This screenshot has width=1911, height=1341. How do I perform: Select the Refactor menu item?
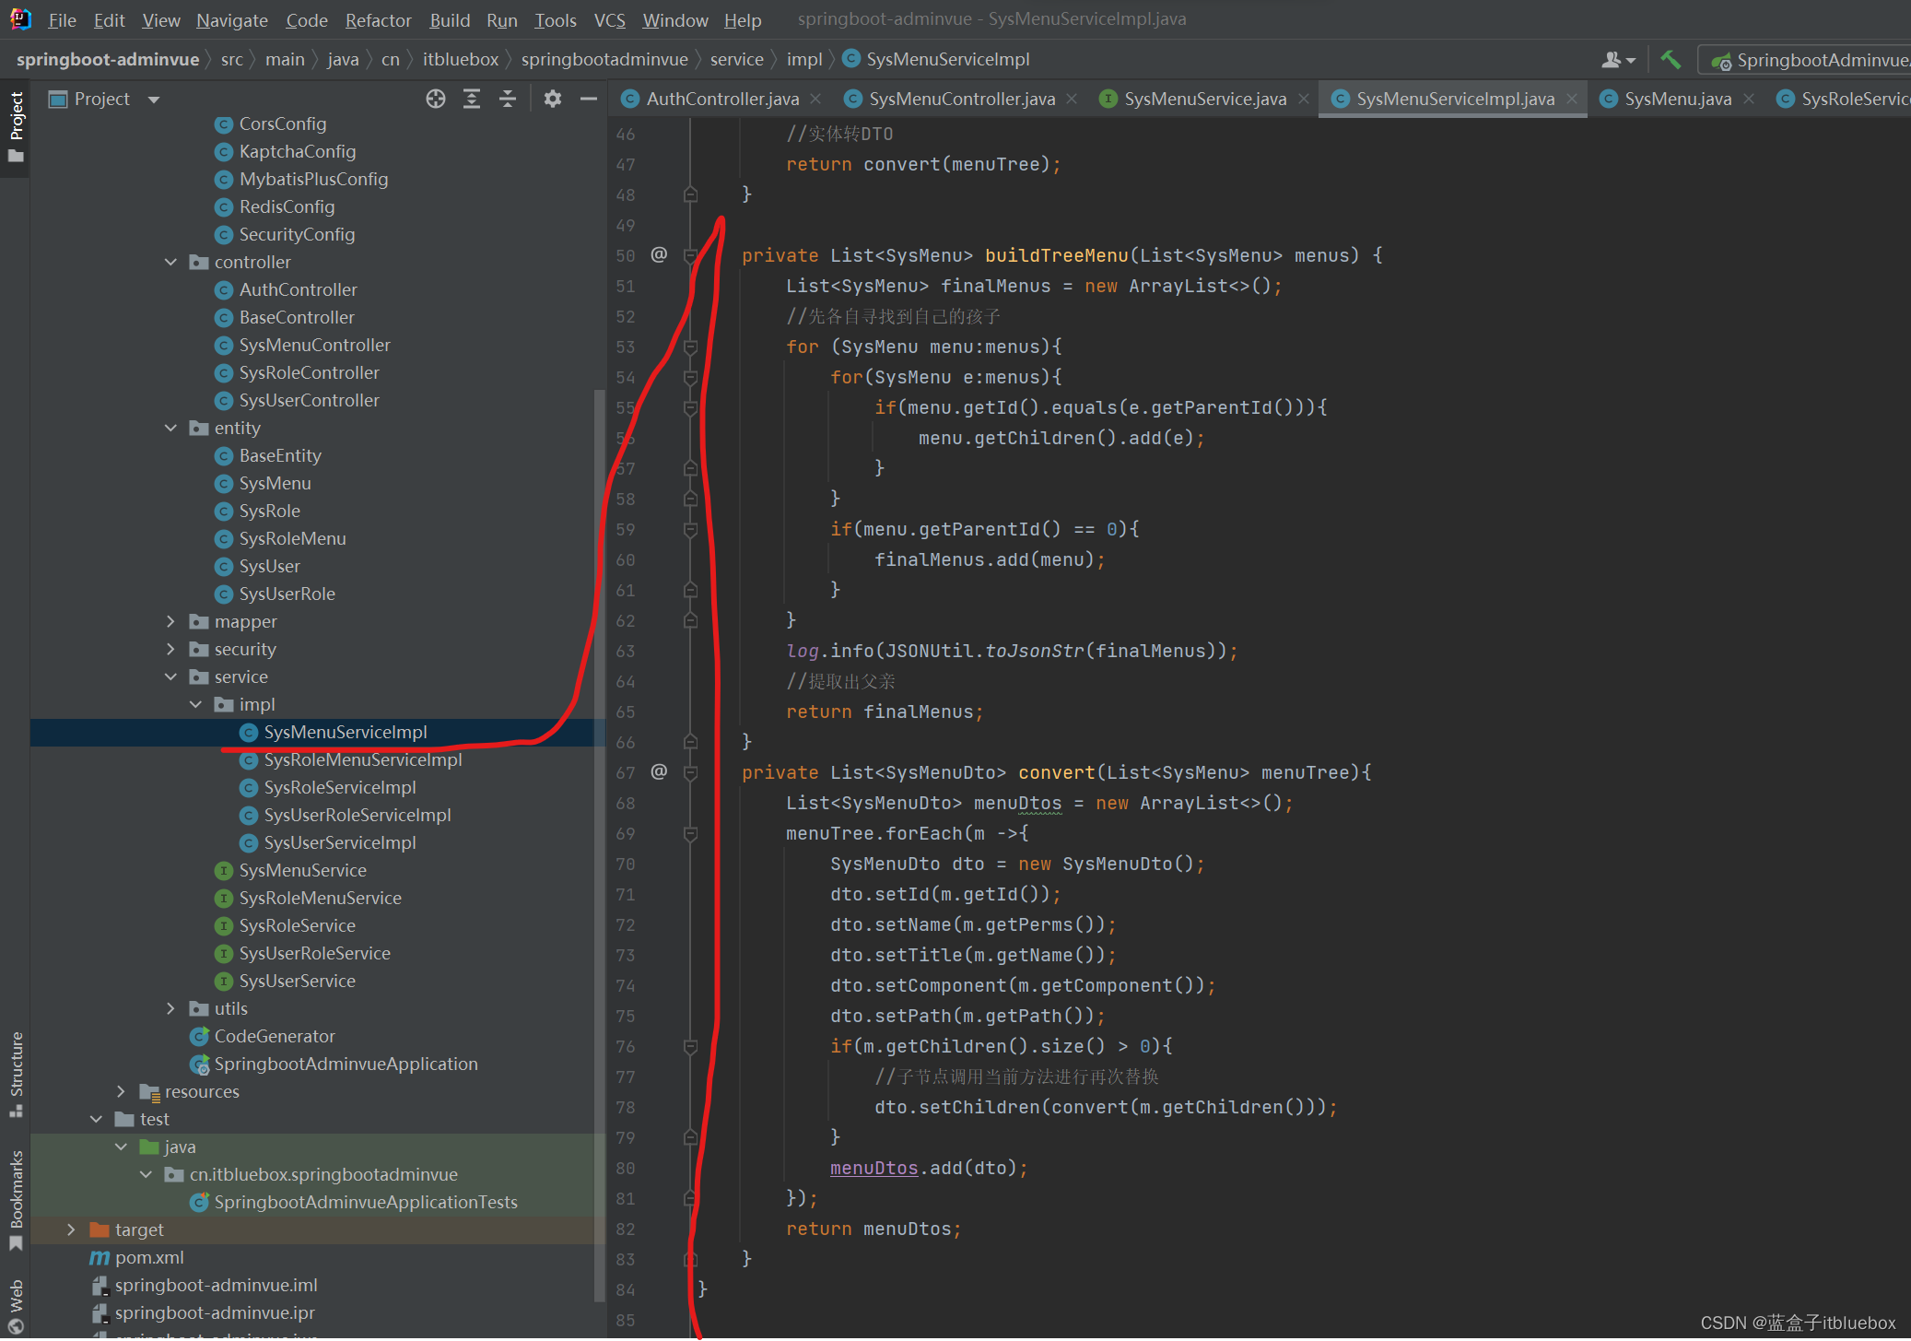click(378, 18)
